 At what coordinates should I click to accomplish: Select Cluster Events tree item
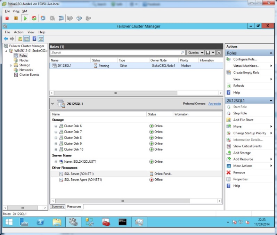click(29, 74)
